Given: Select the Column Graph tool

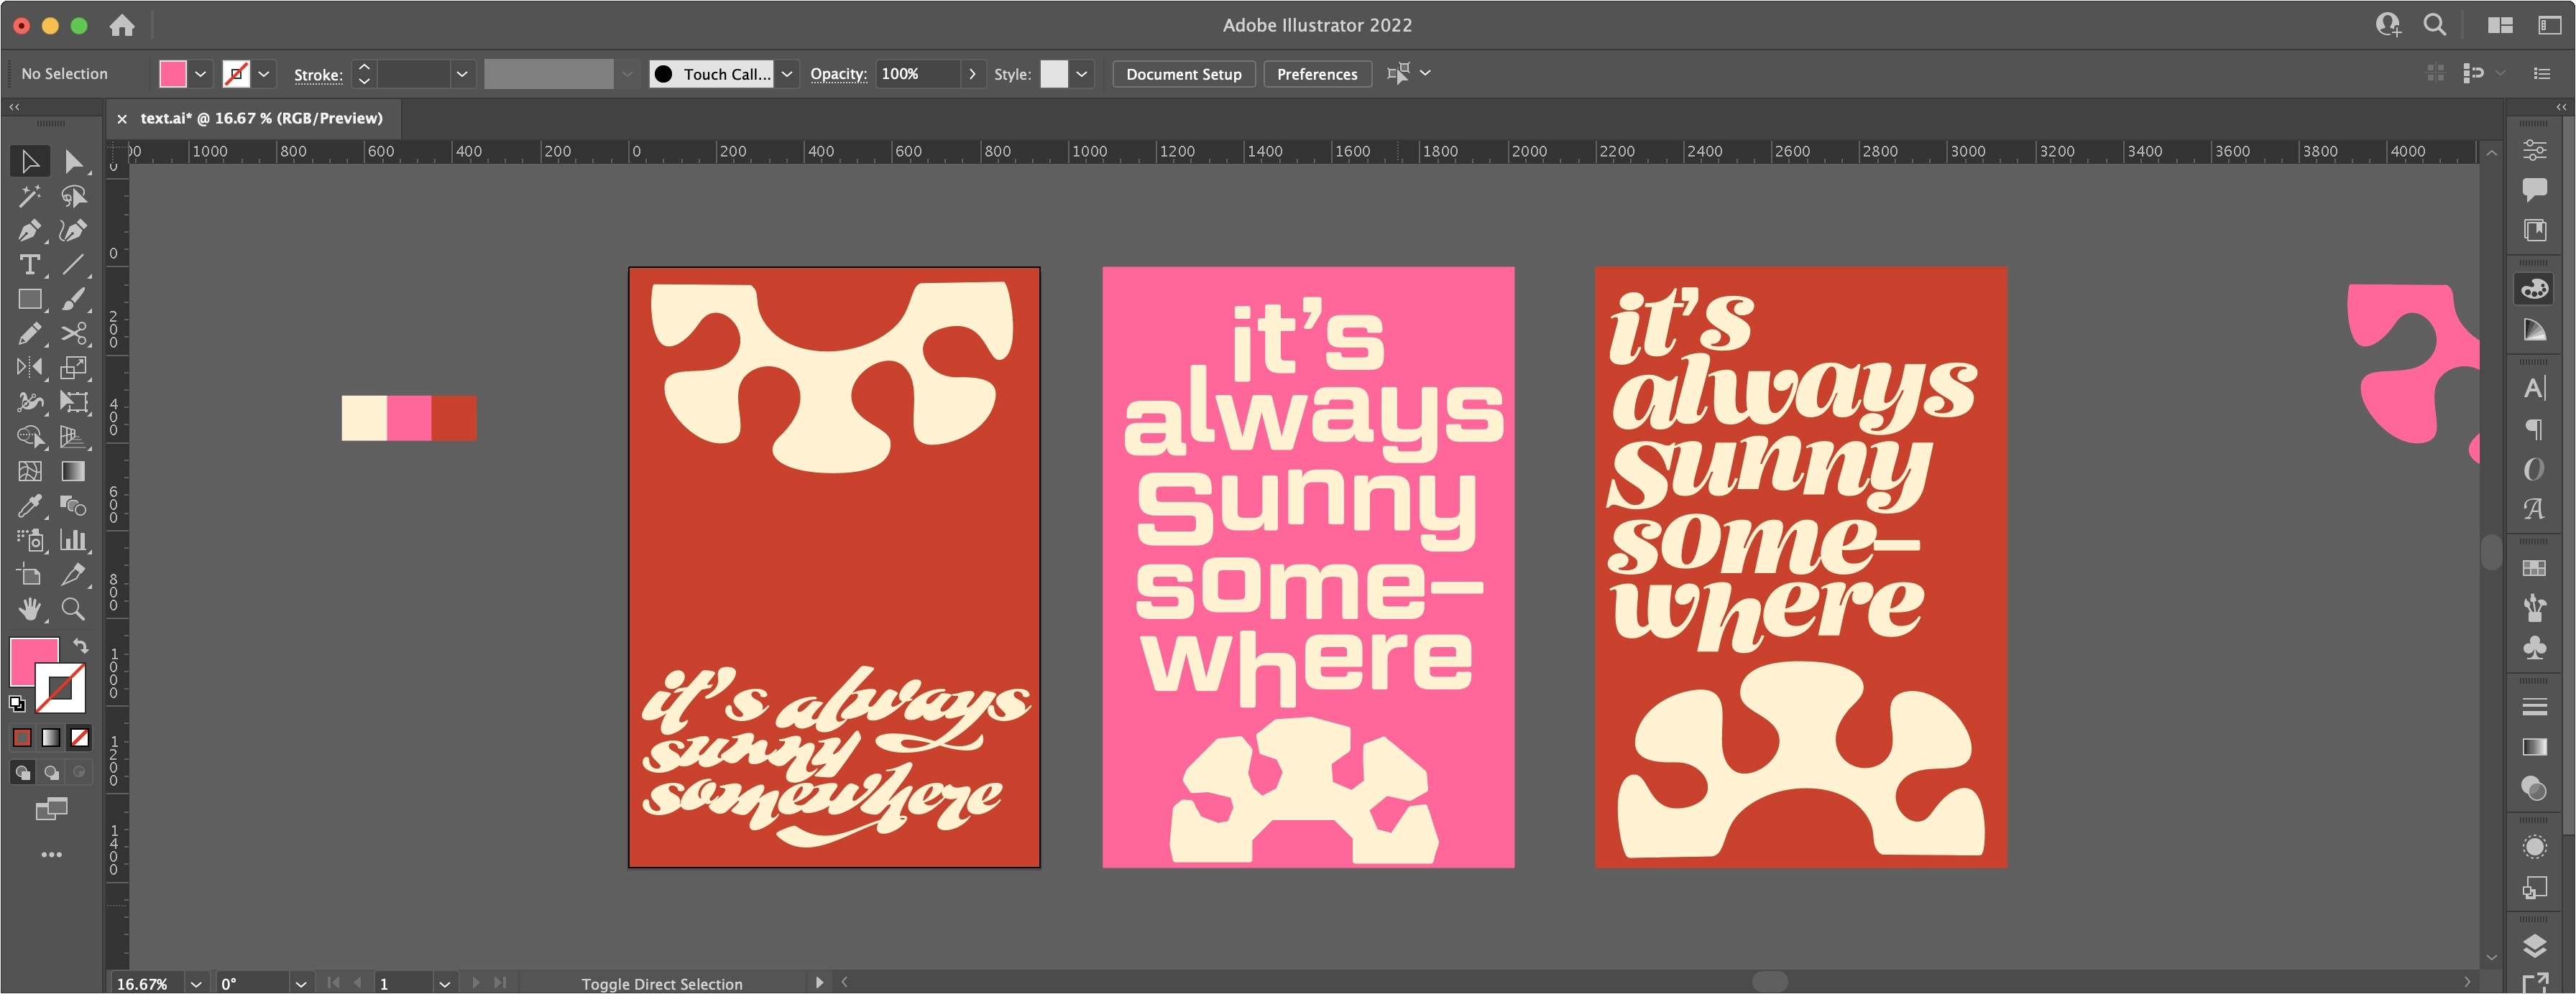Looking at the screenshot, I should [73, 541].
